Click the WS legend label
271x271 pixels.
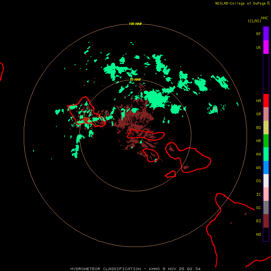click(x=258, y=167)
